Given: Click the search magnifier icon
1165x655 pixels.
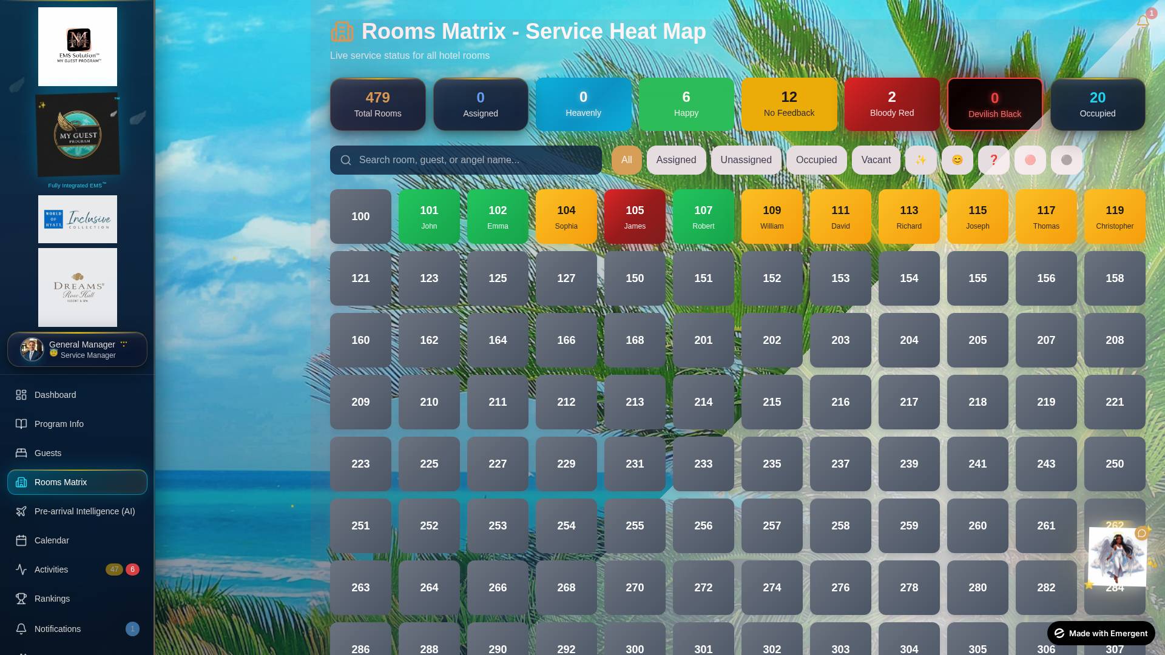Looking at the screenshot, I should tap(346, 160).
